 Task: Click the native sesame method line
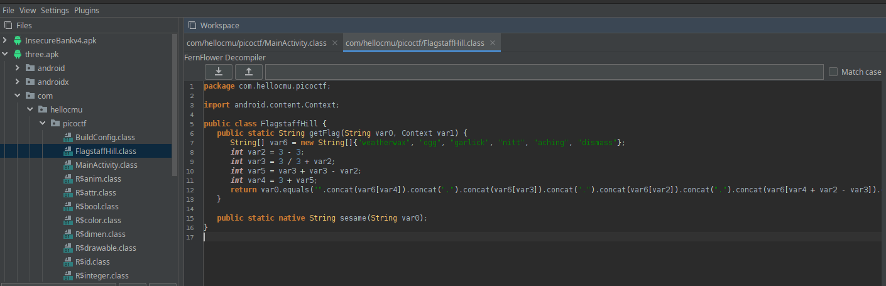(322, 217)
